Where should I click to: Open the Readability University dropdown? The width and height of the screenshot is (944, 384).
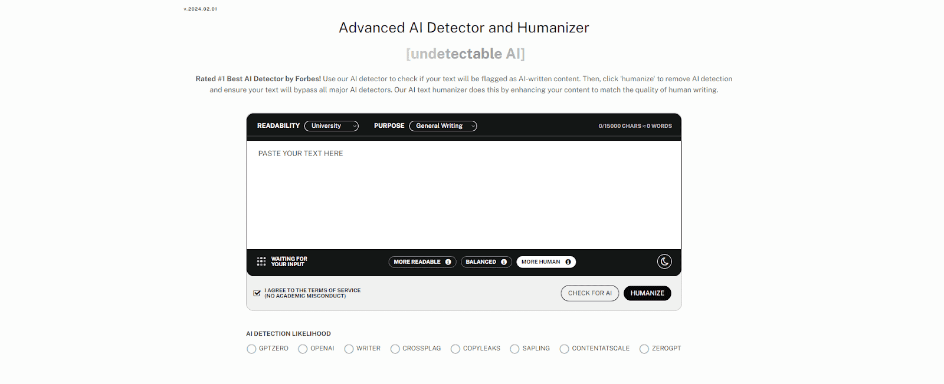click(332, 126)
